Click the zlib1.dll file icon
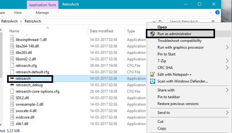The image size is (232, 133). point(12,123)
